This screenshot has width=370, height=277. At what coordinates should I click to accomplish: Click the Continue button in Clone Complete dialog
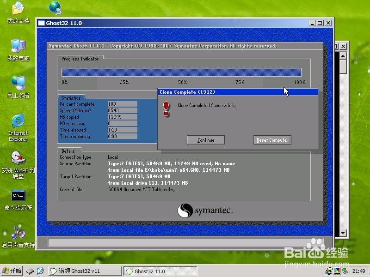point(205,140)
